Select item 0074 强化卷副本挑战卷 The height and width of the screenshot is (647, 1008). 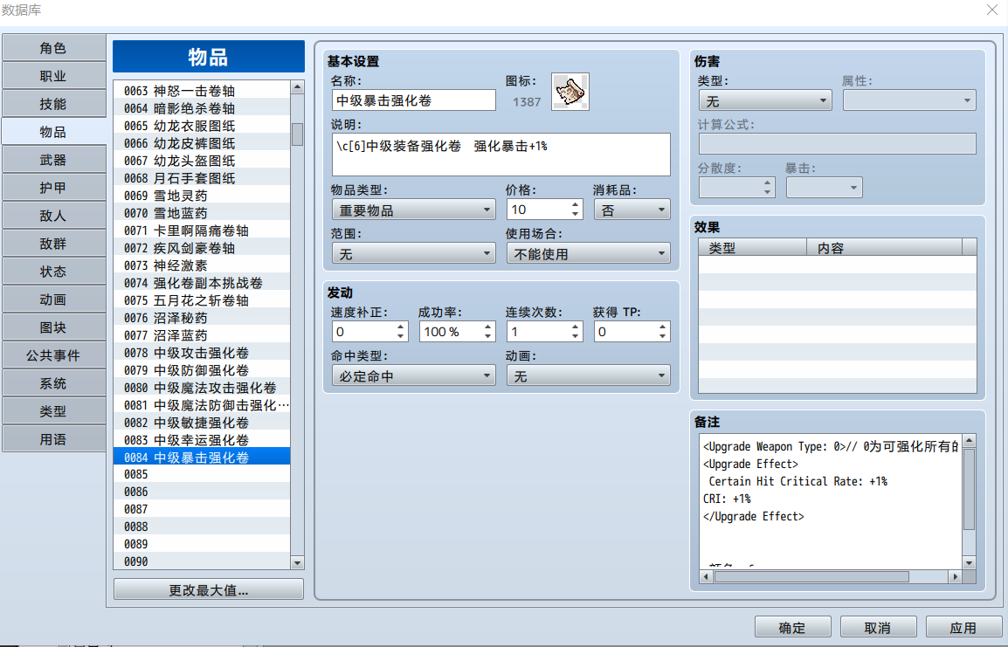(202, 283)
